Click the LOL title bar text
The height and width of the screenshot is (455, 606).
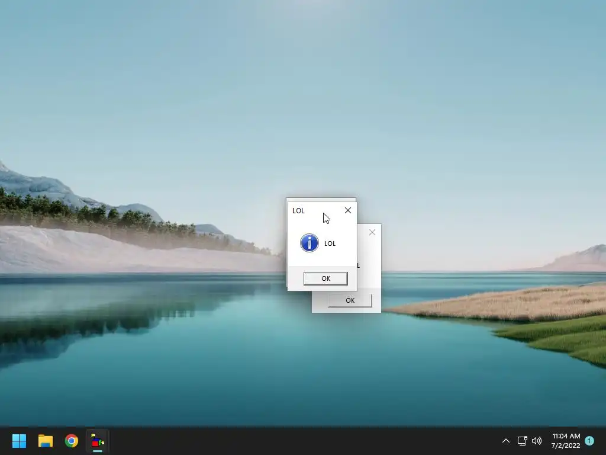click(x=298, y=210)
